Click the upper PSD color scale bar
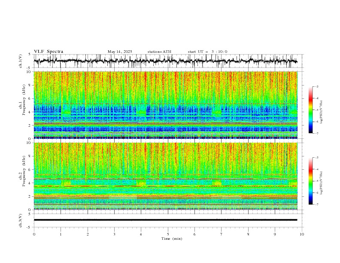Screen dimensions: 340x263 310,110
